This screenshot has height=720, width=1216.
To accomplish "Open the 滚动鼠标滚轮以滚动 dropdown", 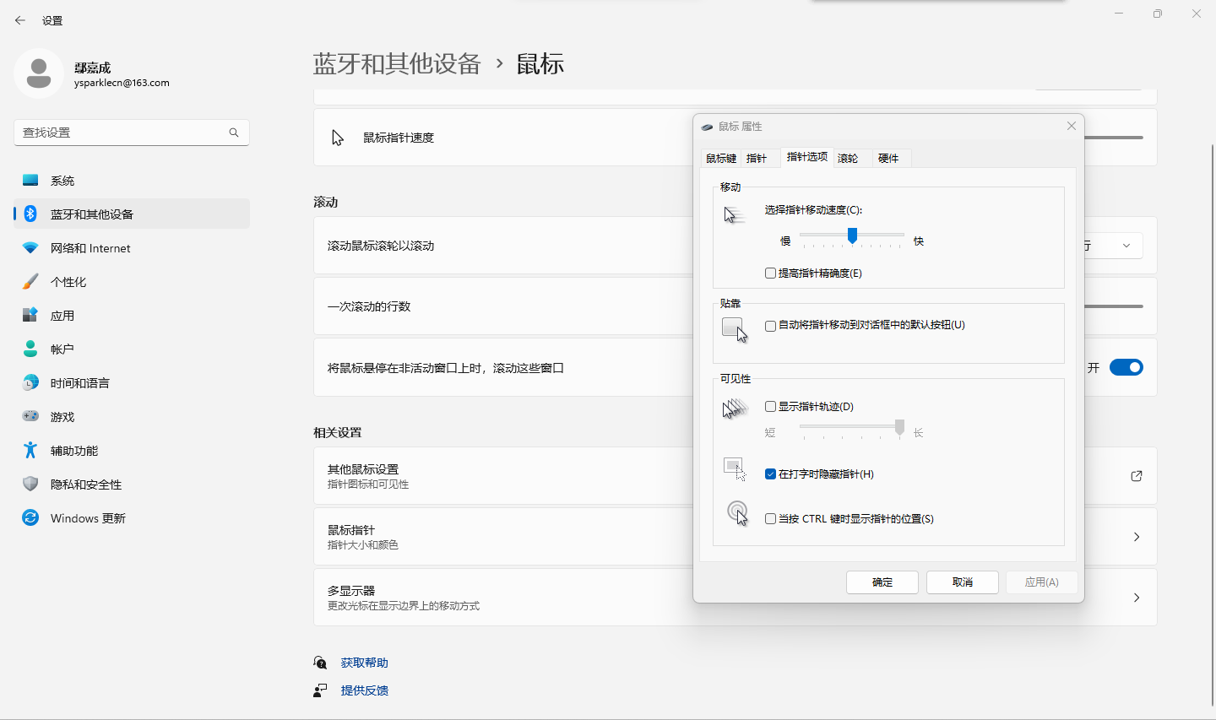I will click(1113, 246).
